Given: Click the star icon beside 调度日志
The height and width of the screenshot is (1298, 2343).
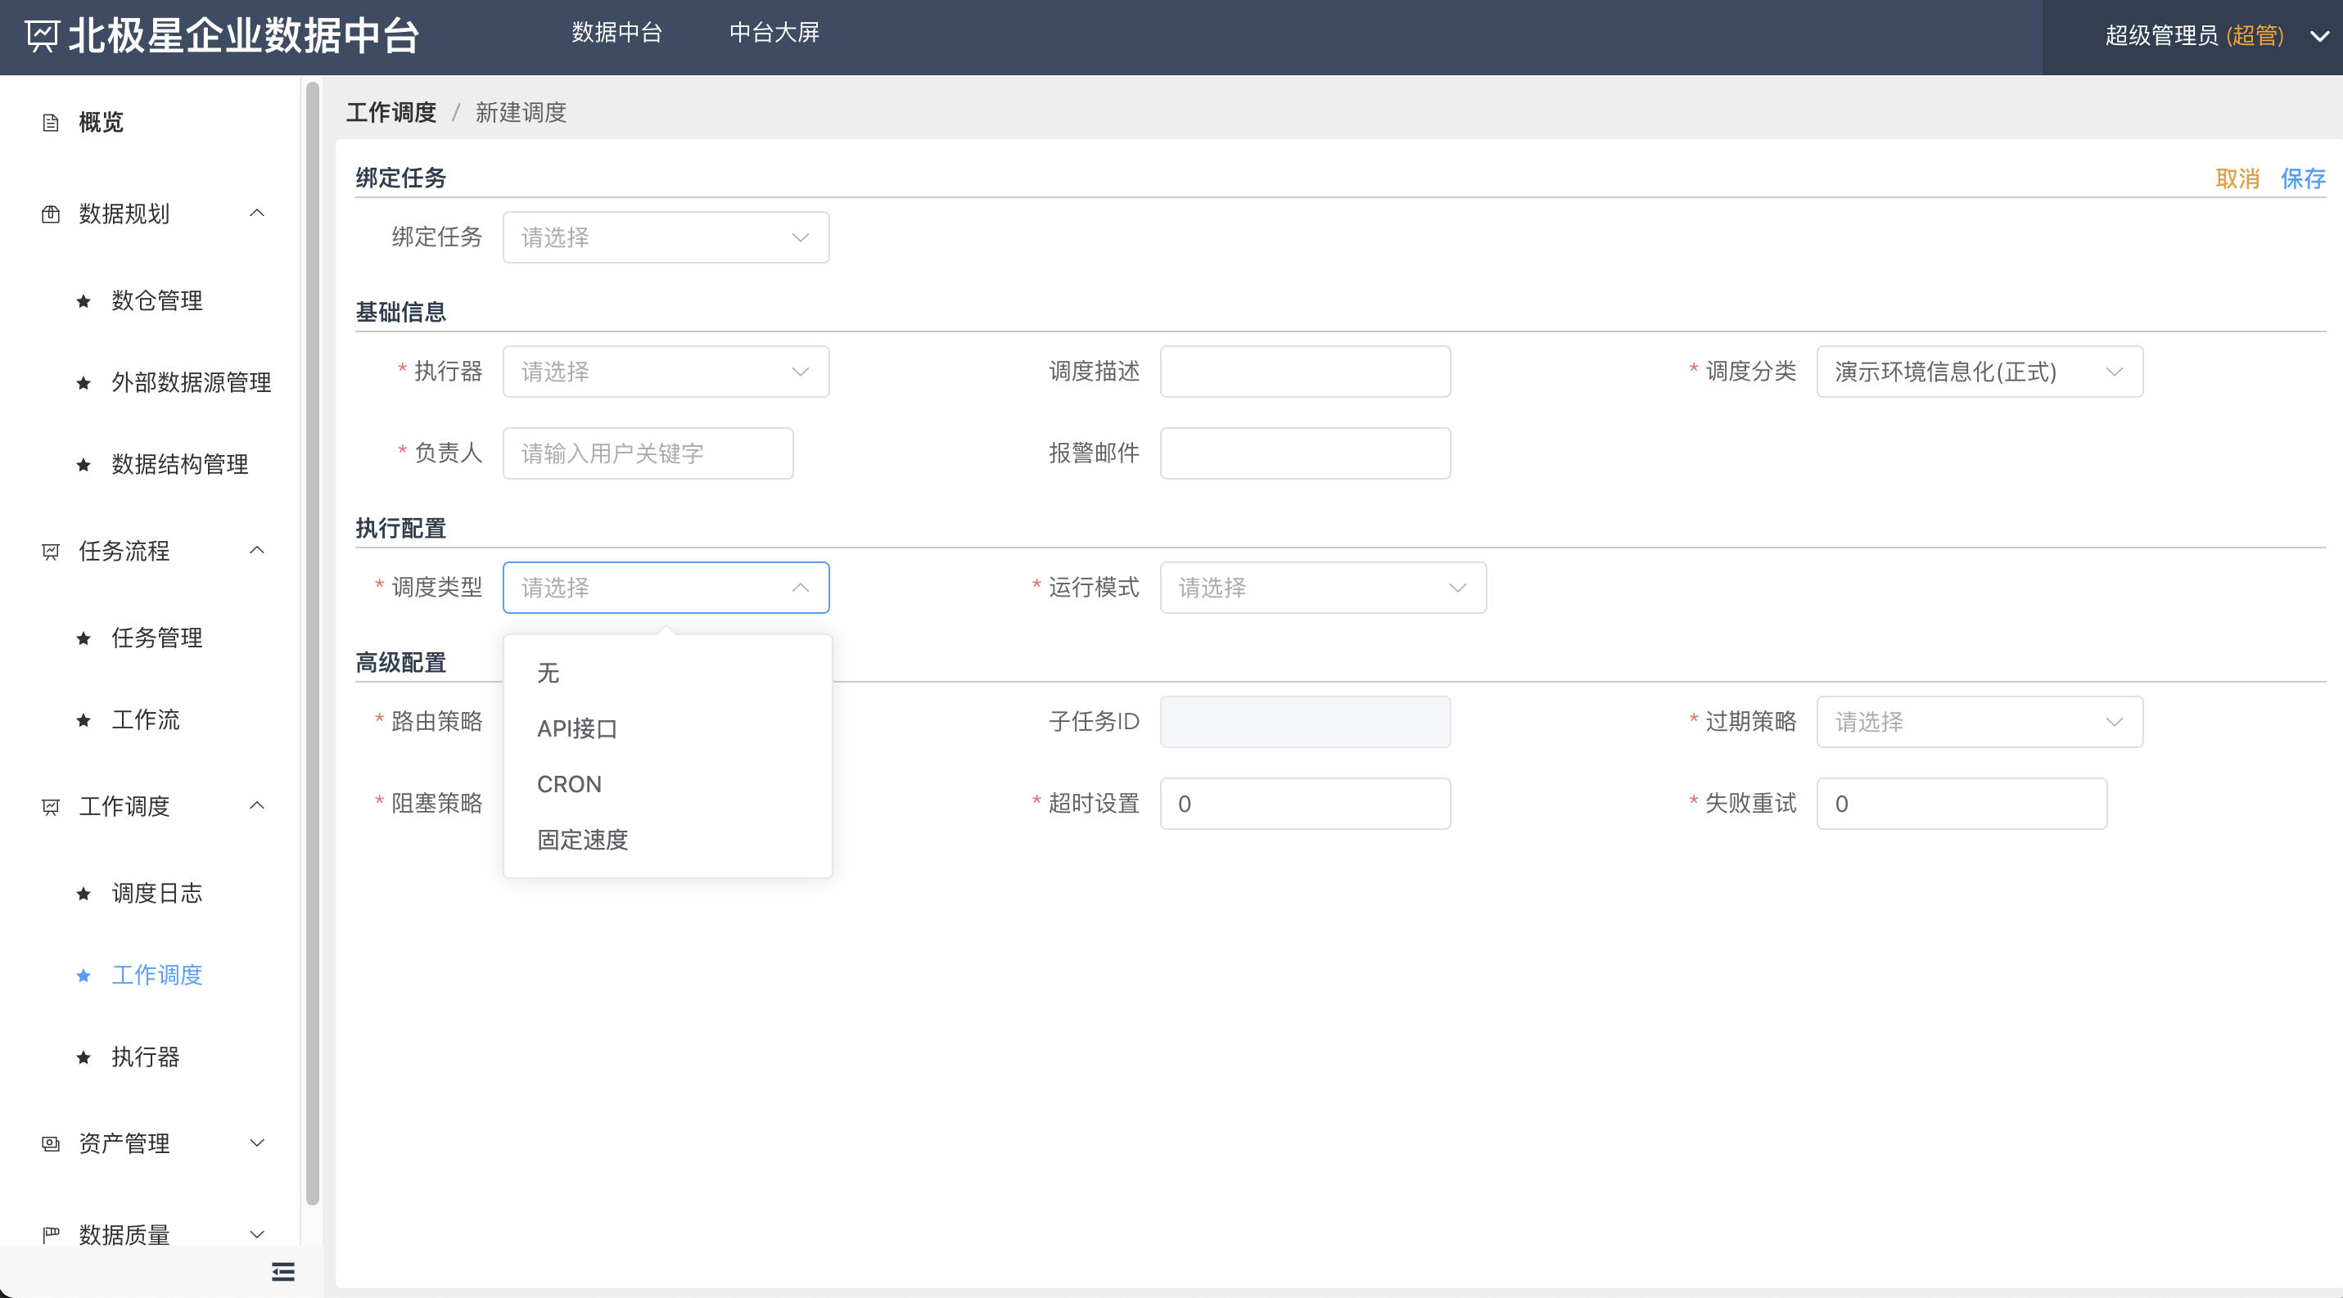Looking at the screenshot, I should coord(84,894).
